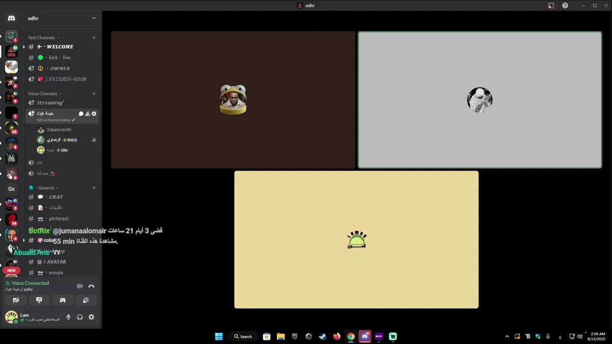Open the WELCOME text channel
Viewport: 612px width, 344px height.
click(62, 47)
